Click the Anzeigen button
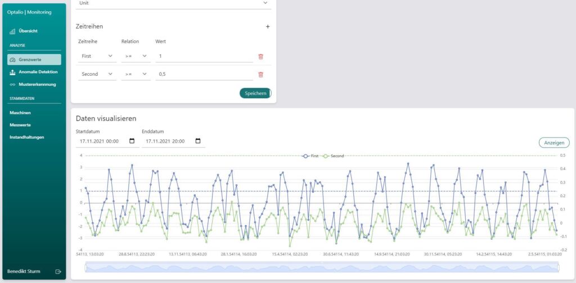Viewport: 576px width, 283px height. pos(553,143)
